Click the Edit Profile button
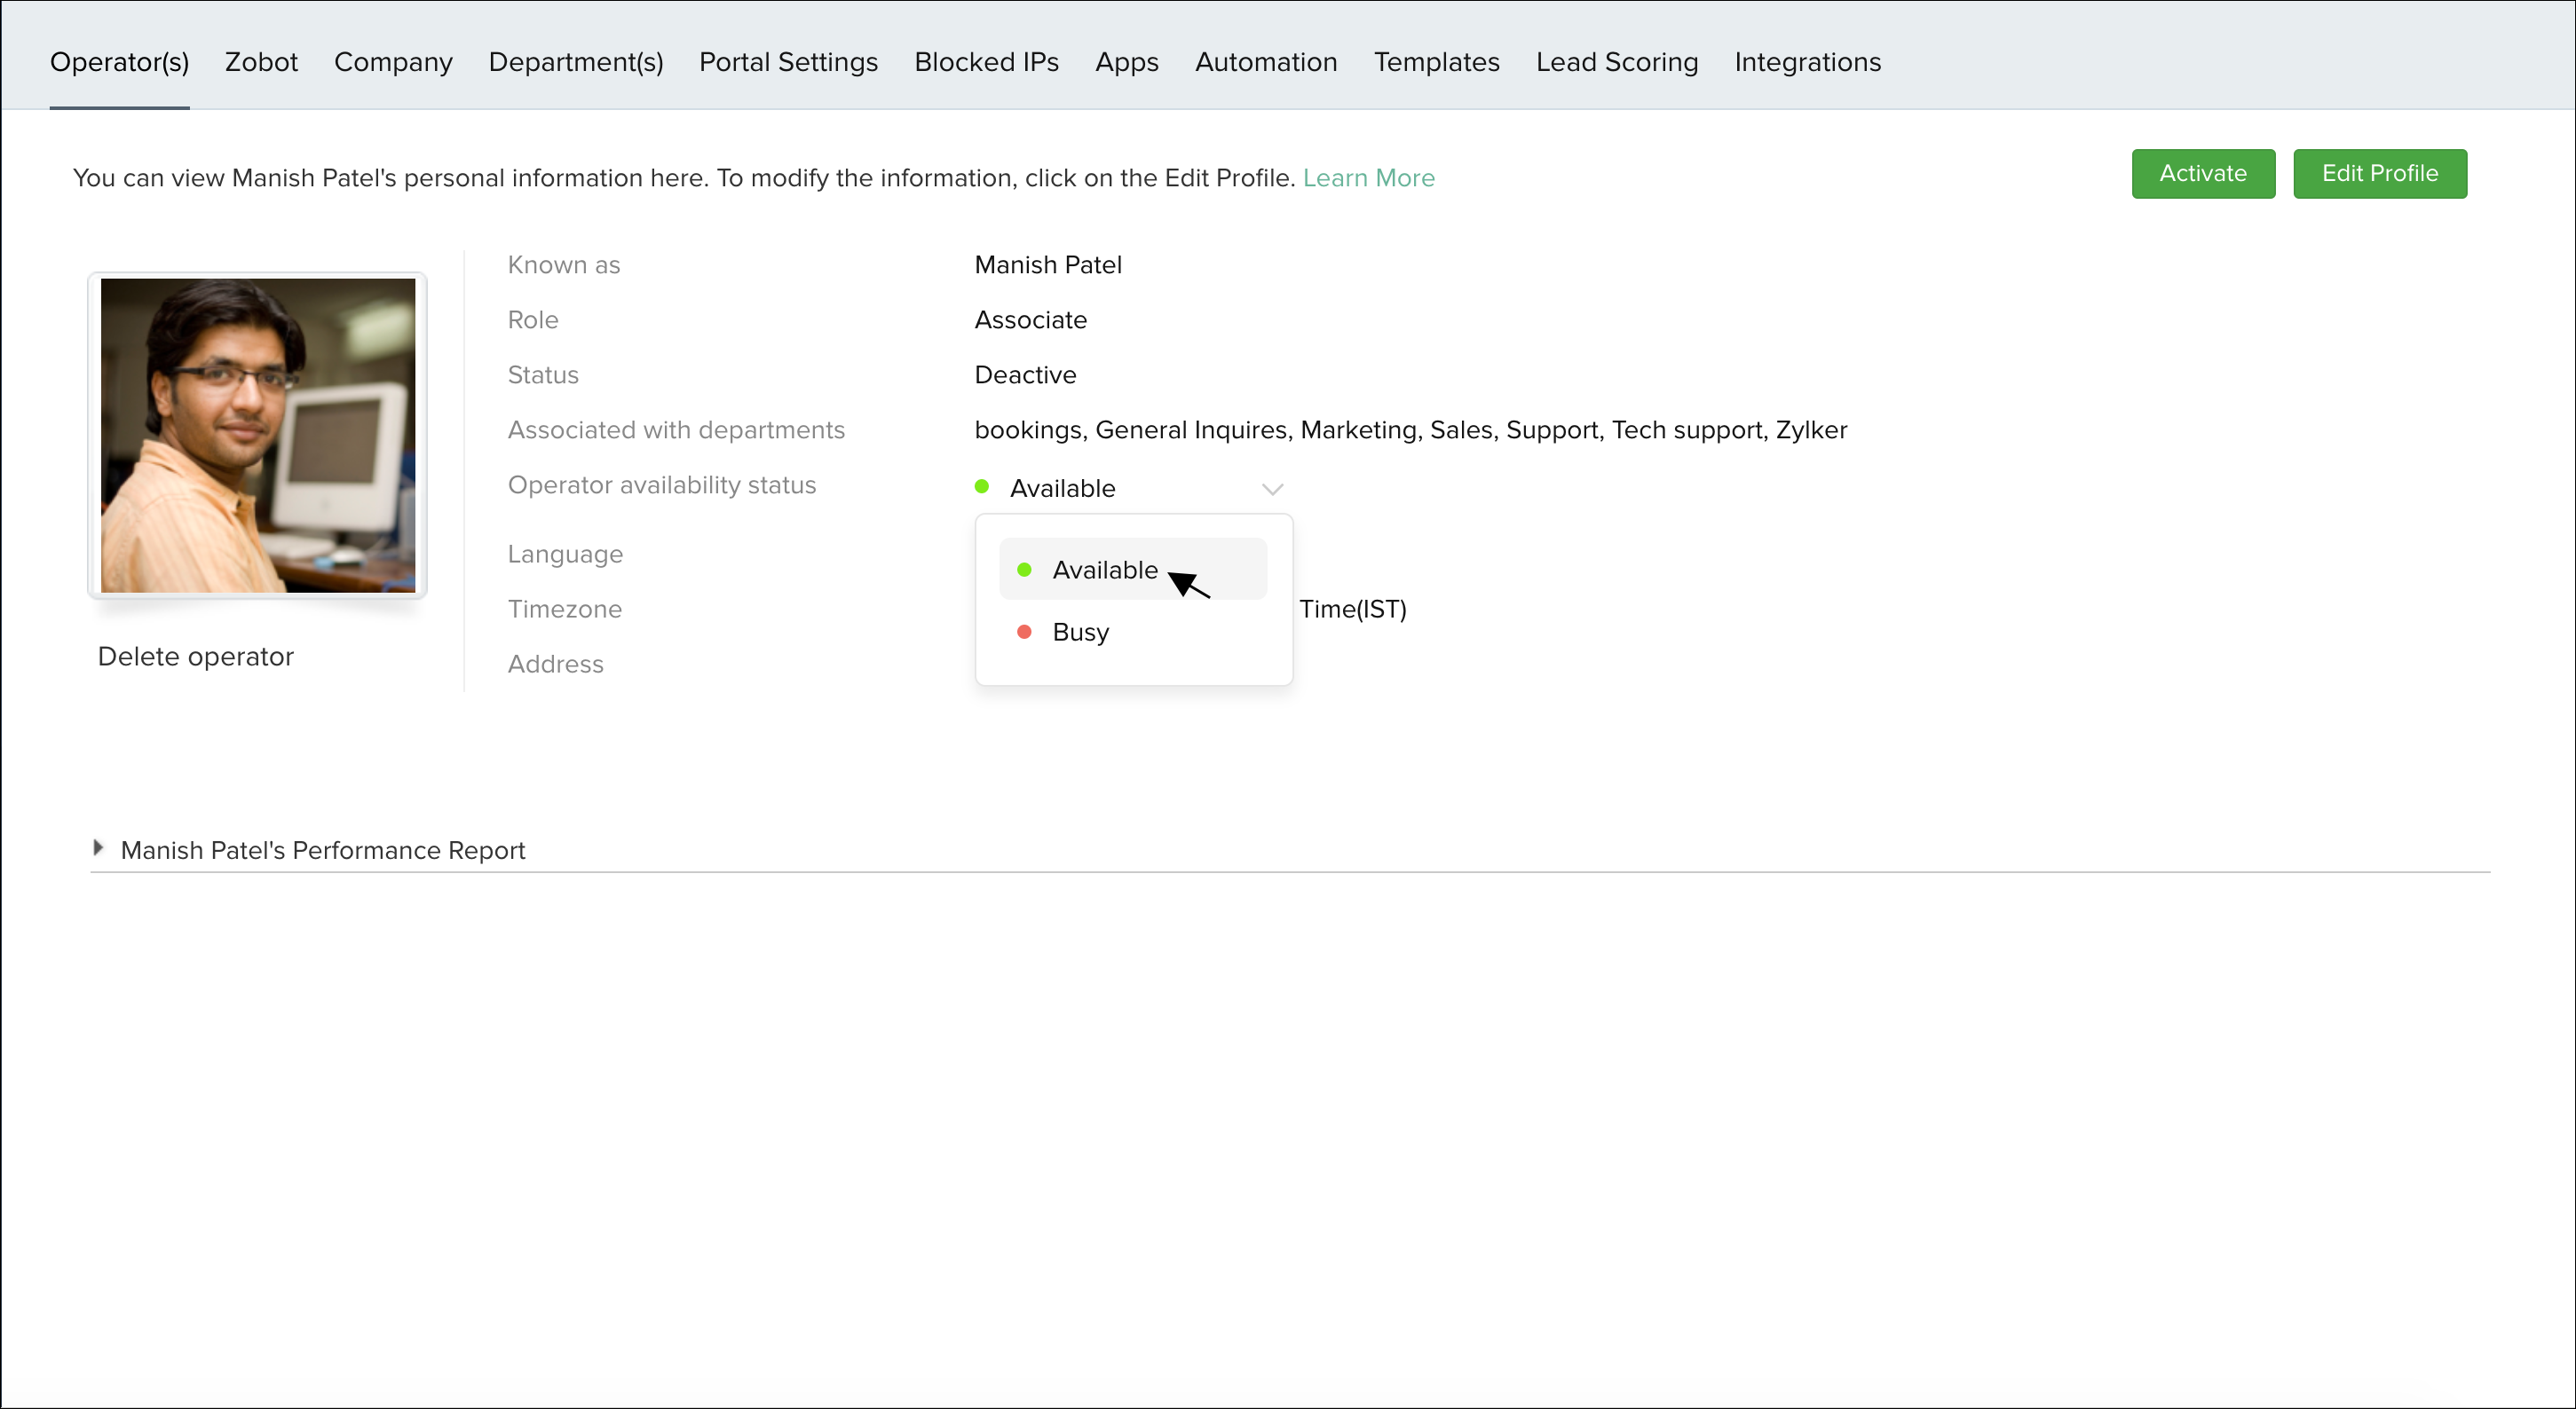This screenshot has height=1409, width=2576. (x=2380, y=174)
